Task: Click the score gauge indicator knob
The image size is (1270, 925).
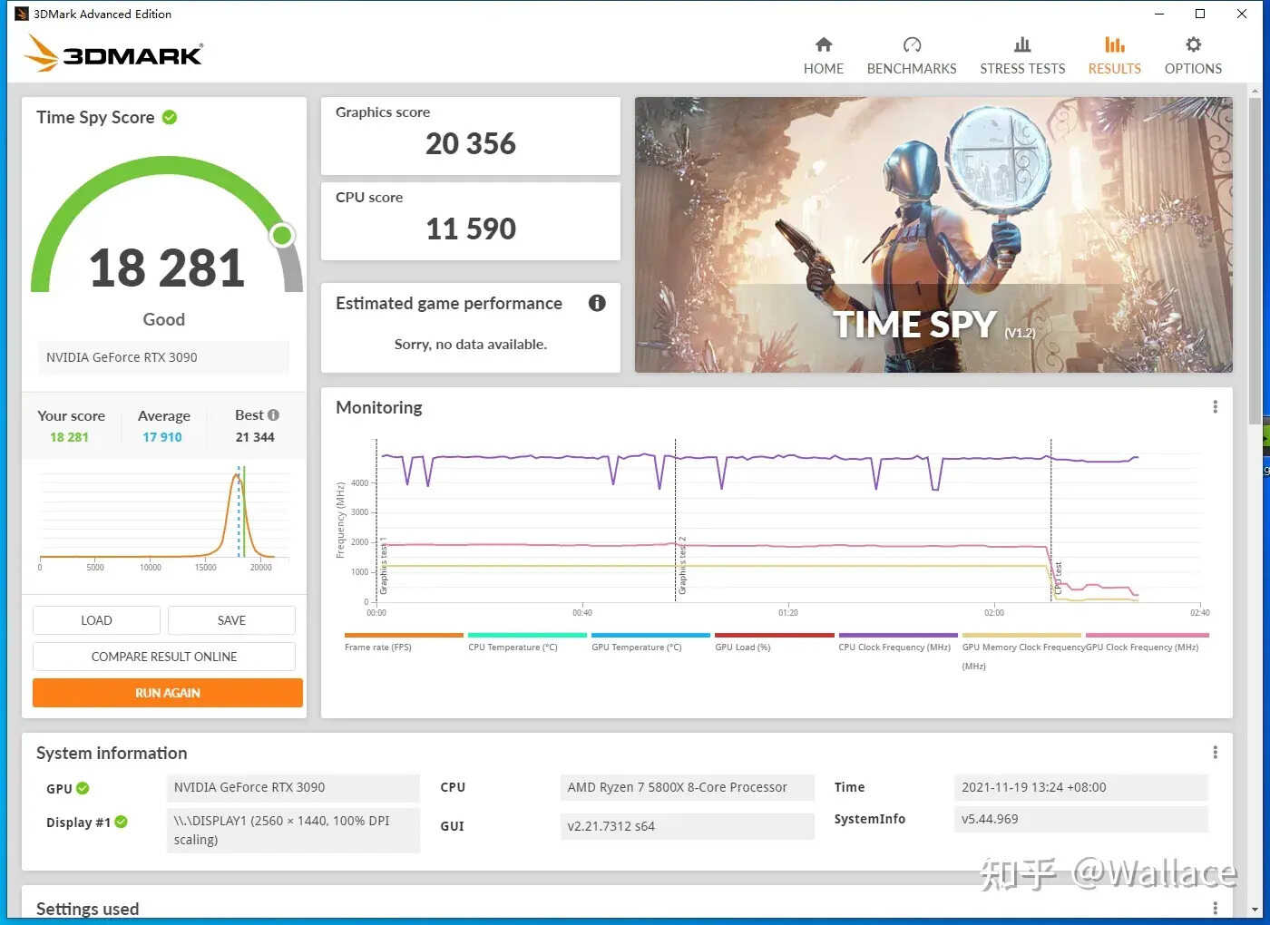Action: coord(282,236)
